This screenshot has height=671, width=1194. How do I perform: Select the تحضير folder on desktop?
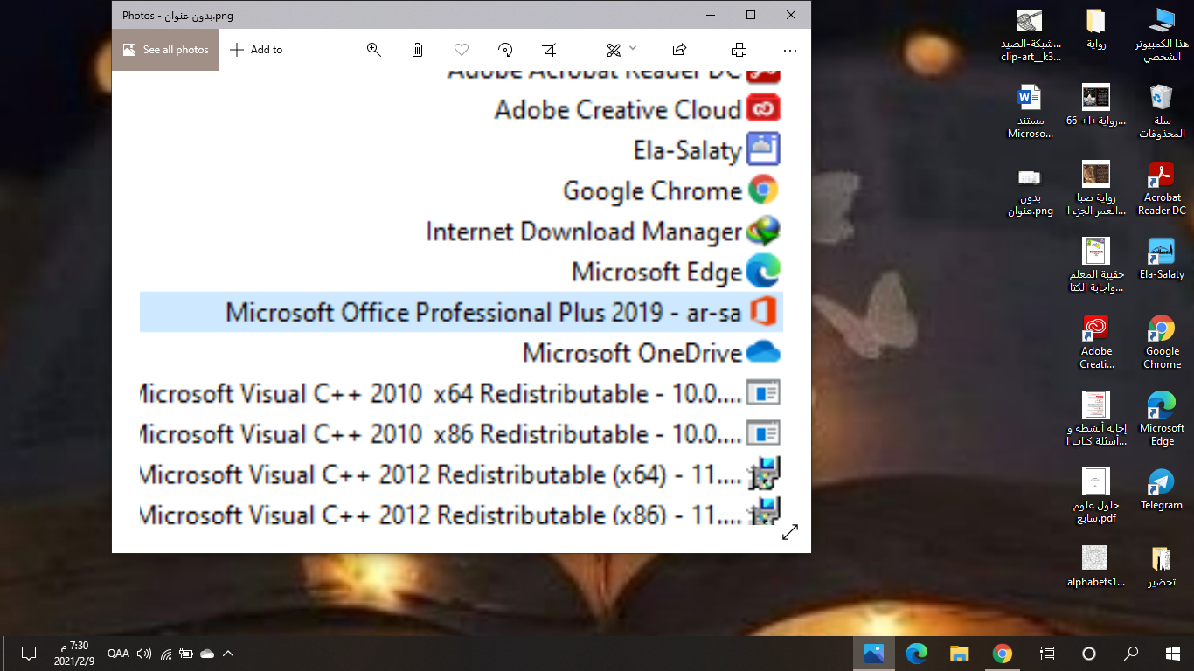(1162, 567)
